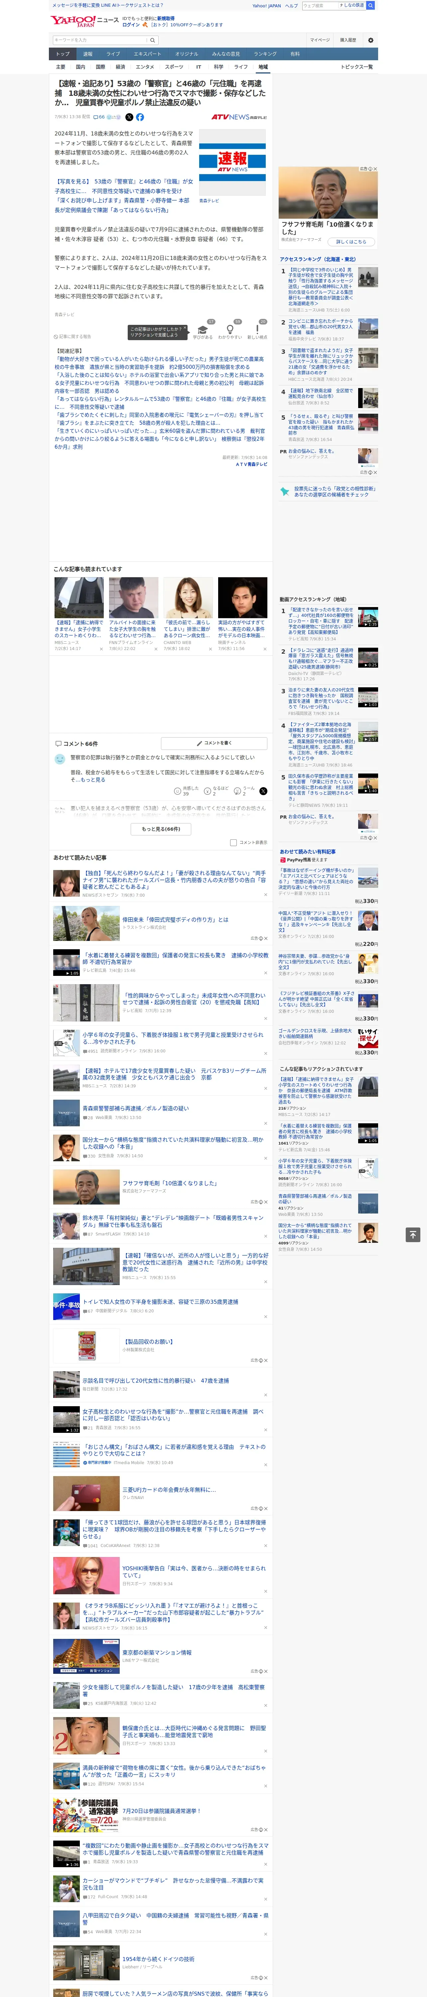Open the トピックス一覧 link
This screenshot has height=1997, width=427.
pos(357,67)
